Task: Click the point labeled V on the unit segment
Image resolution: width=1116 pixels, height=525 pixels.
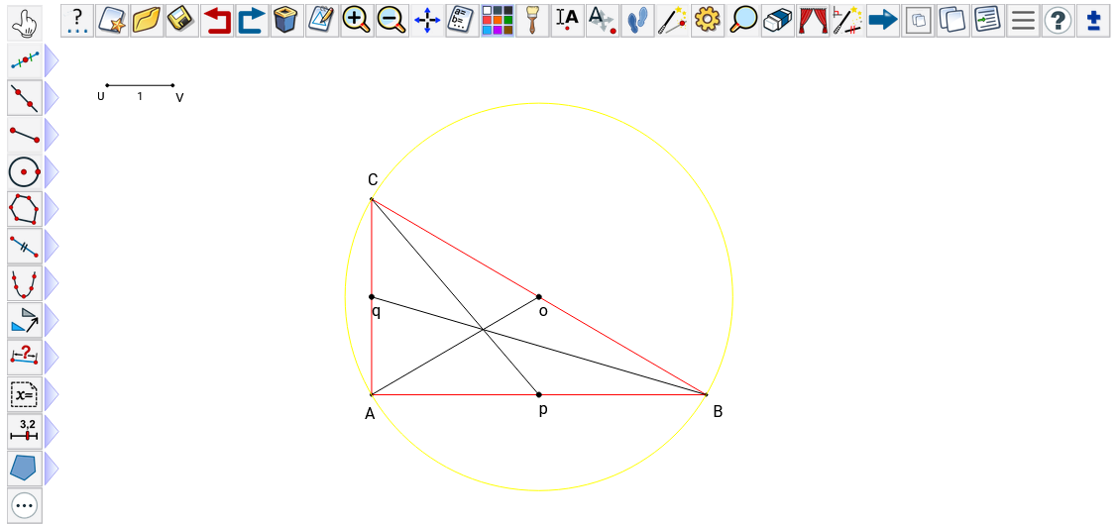Action: click(173, 85)
